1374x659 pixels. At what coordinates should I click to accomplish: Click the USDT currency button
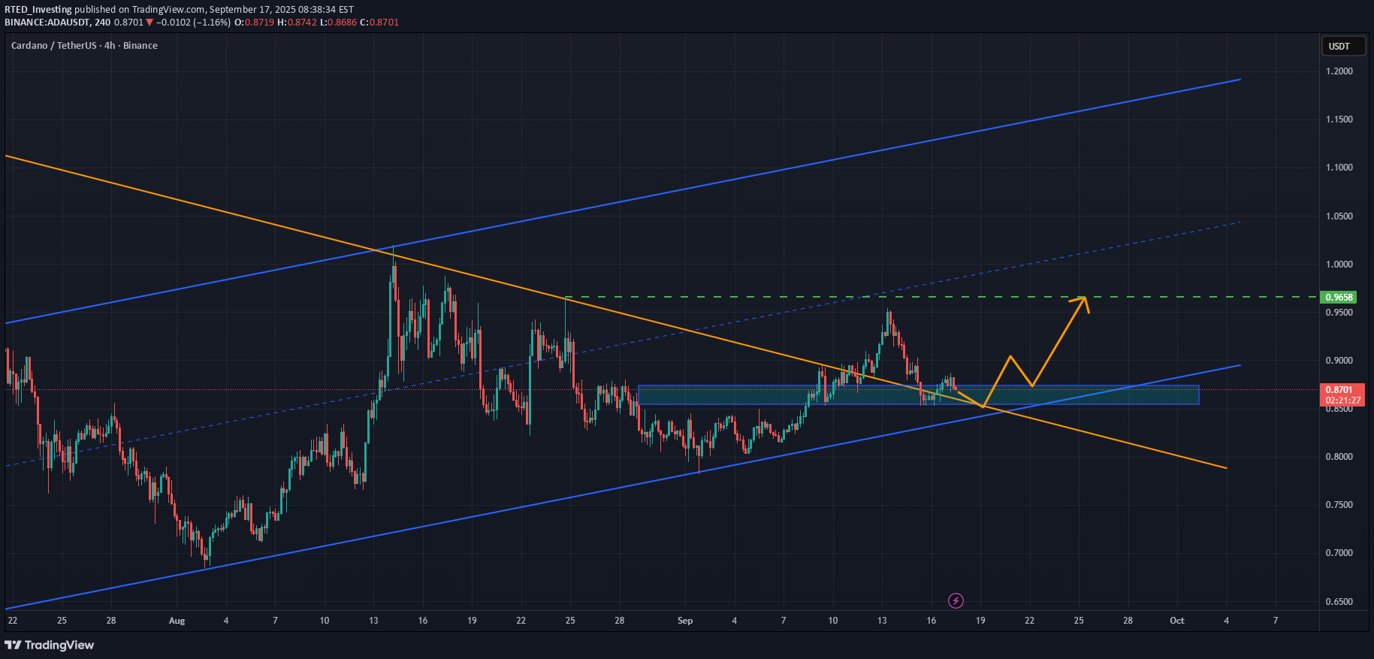tap(1343, 47)
